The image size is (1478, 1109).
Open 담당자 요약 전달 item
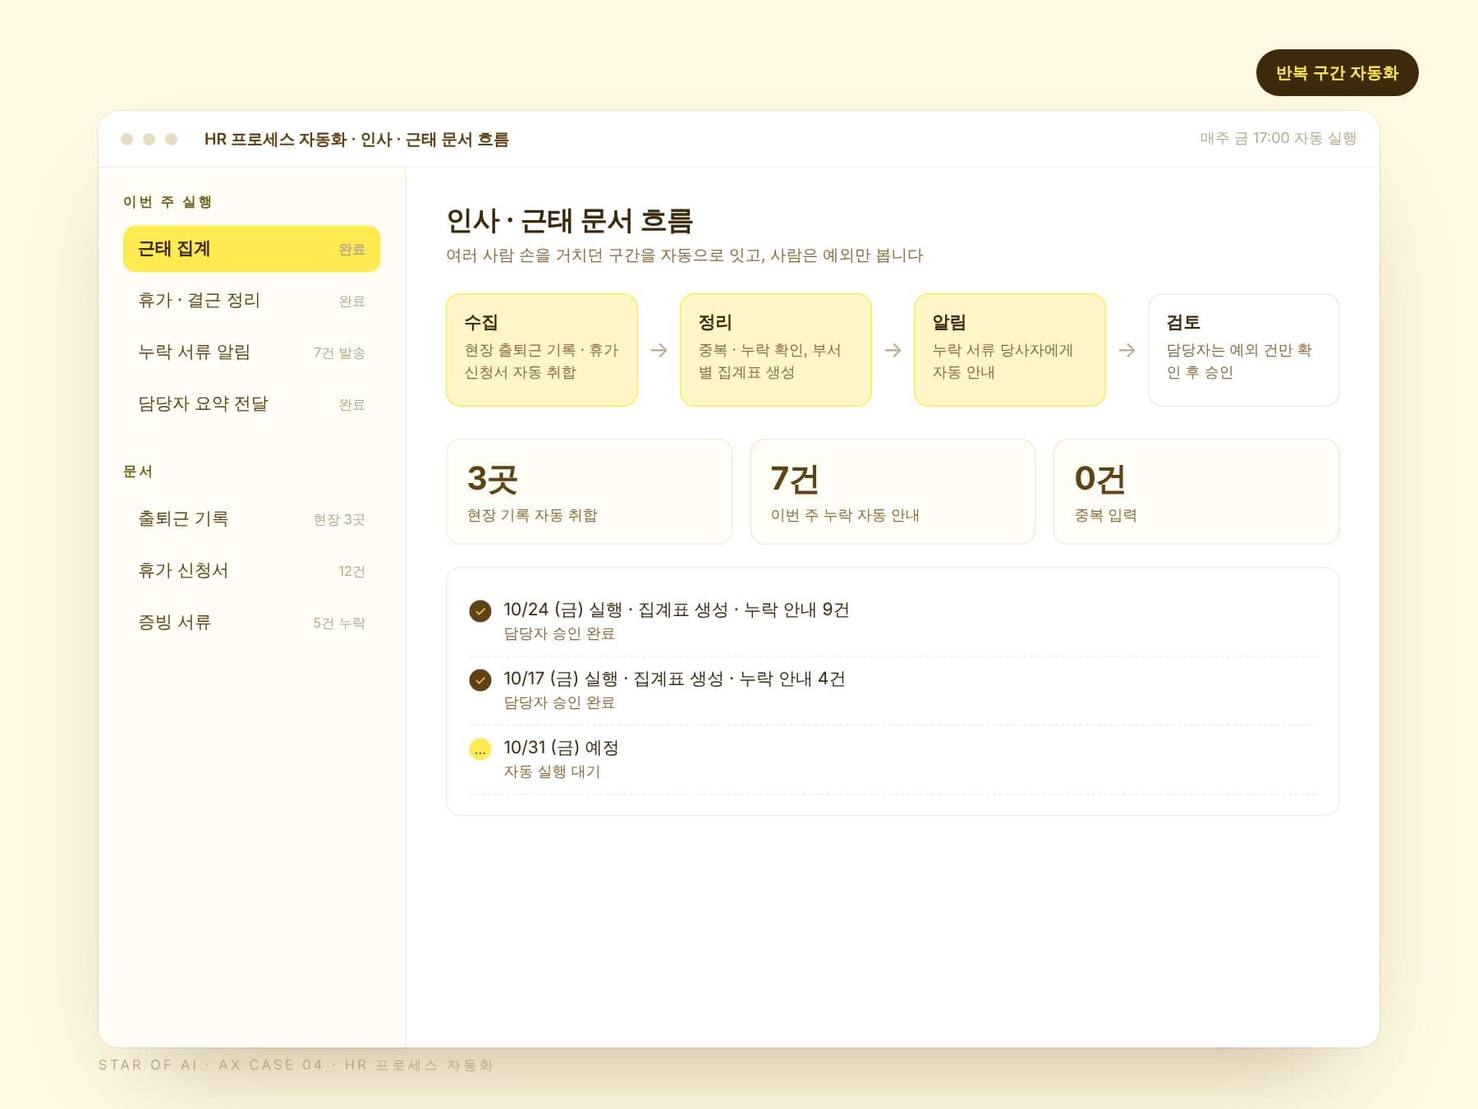coord(251,404)
